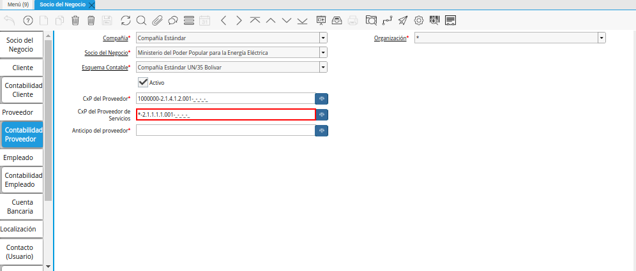This screenshot has height=271, width=636.
Task: Expand the Organización dropdown
Action: pos(602,38)
